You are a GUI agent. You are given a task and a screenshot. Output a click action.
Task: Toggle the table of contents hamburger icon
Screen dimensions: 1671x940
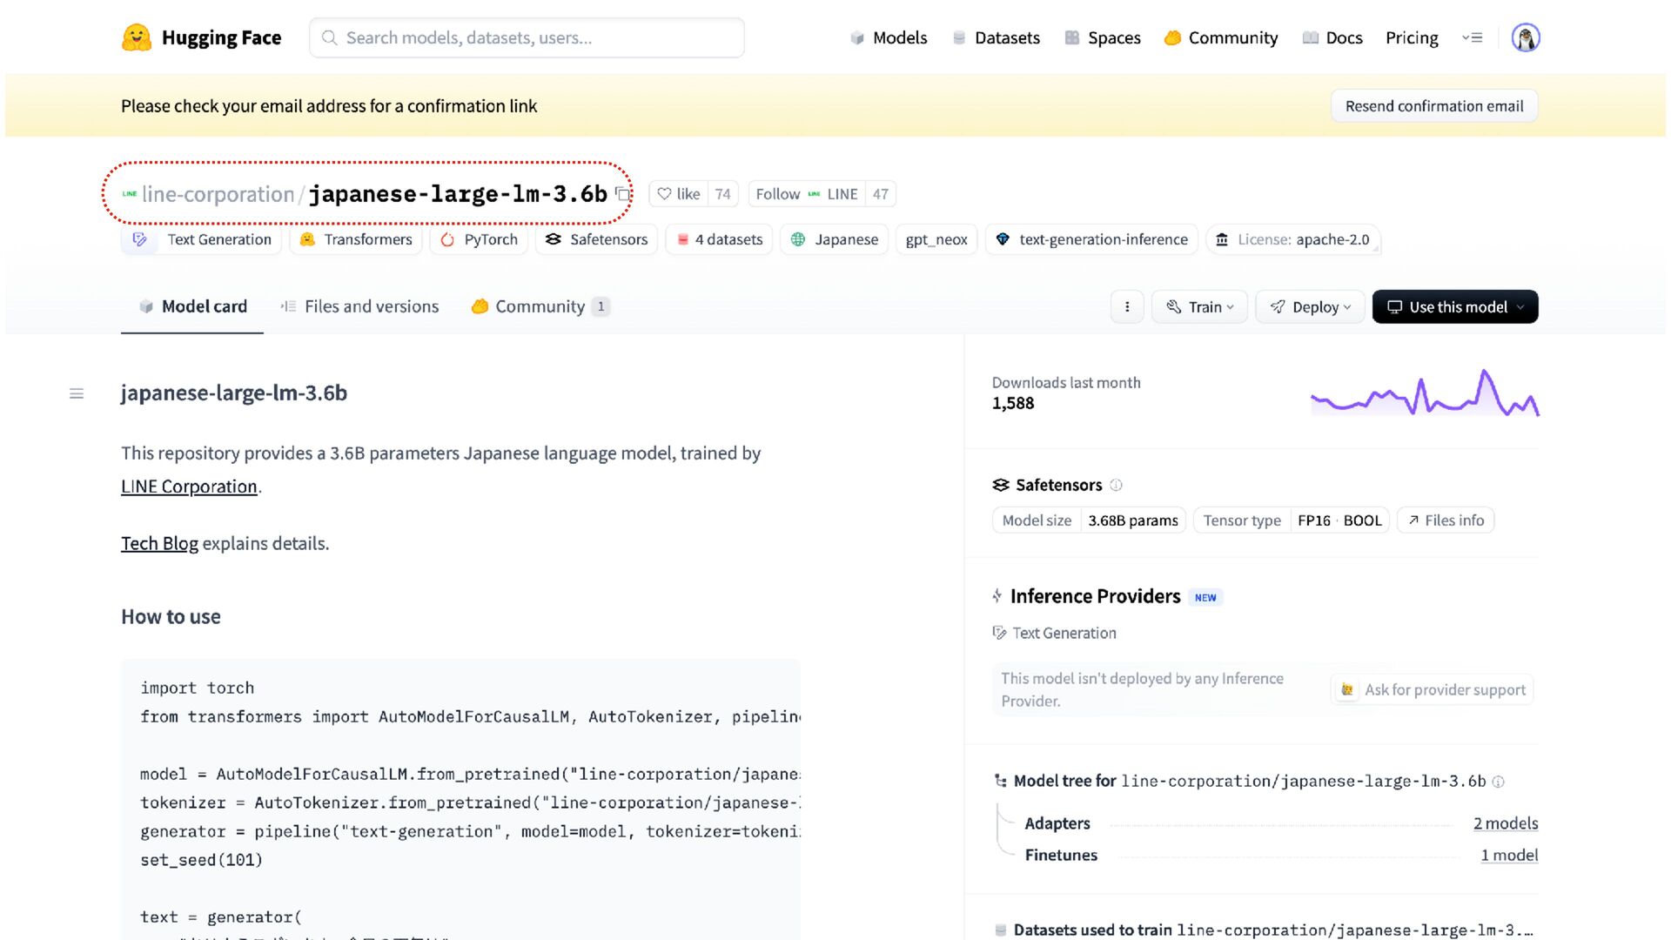click(x=77, y=393)
